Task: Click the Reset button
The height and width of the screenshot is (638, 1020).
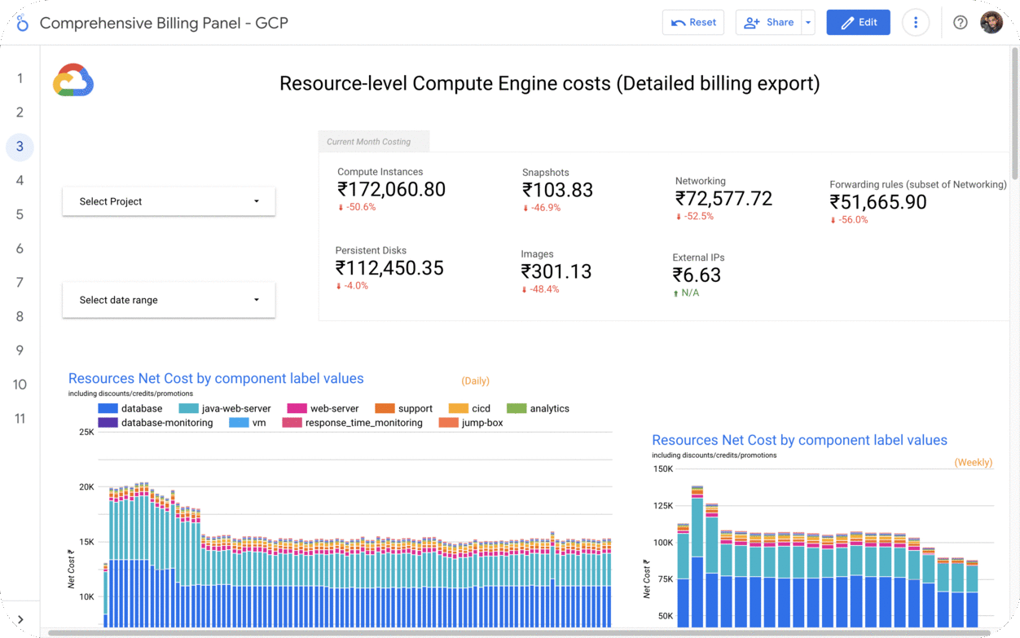Action: click(x=694, y=23)
